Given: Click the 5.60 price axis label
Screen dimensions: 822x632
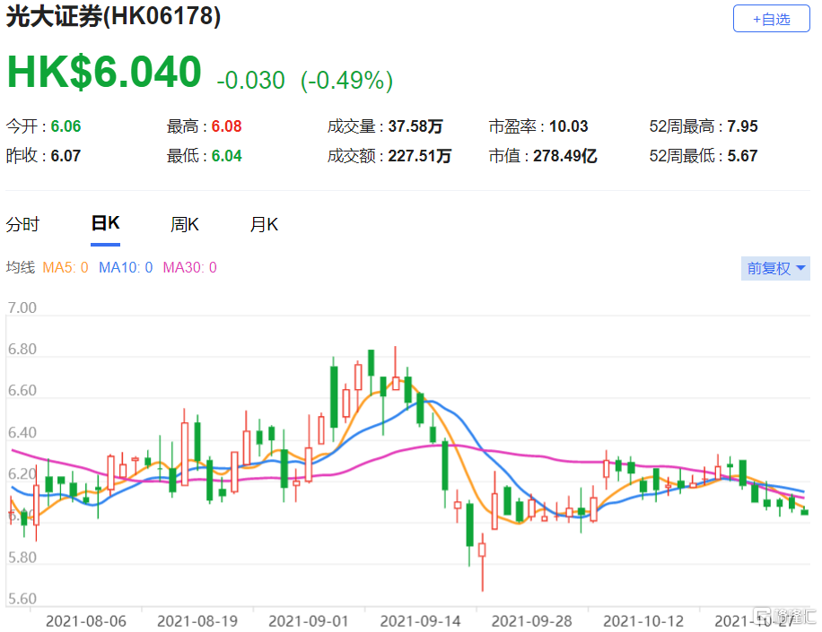Looking at the screenshot, I should [x=22, y=599].
